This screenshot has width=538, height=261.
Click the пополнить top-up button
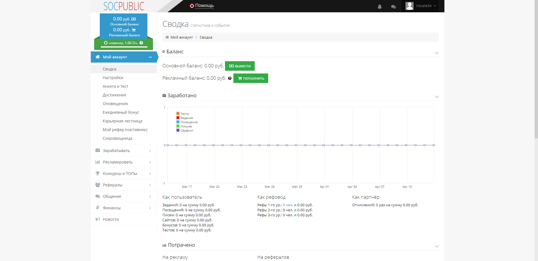251,78
